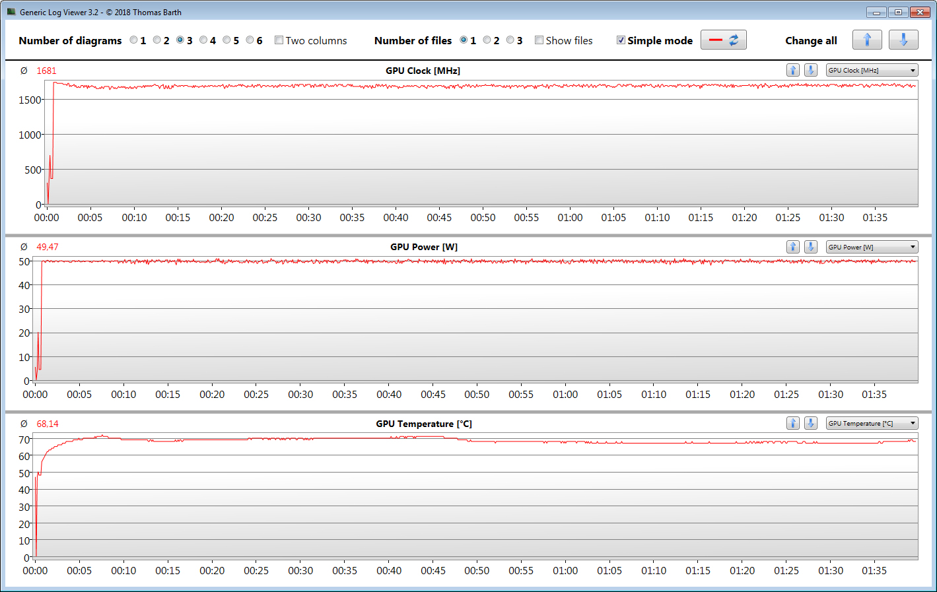This screenshot has height=592, width=937.
Task: Click up arrow beside GPU Power dropdown
Action: point(793,247)
